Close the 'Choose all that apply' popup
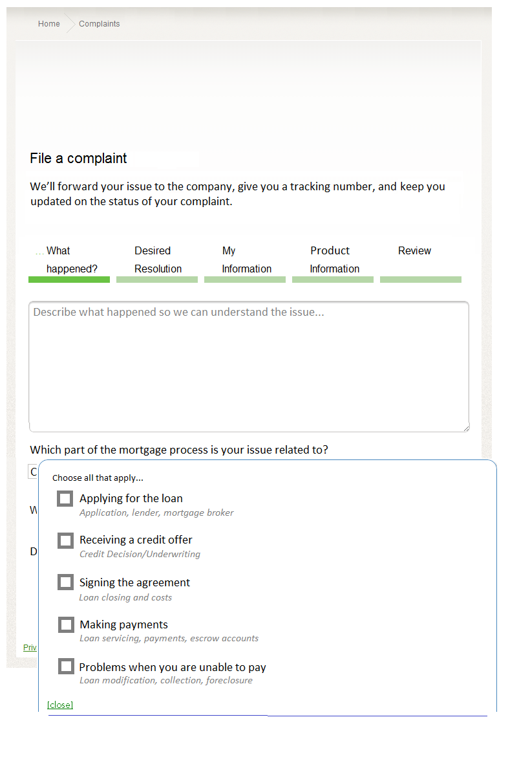The image size is (530, 761). click(x=60, y=705)
